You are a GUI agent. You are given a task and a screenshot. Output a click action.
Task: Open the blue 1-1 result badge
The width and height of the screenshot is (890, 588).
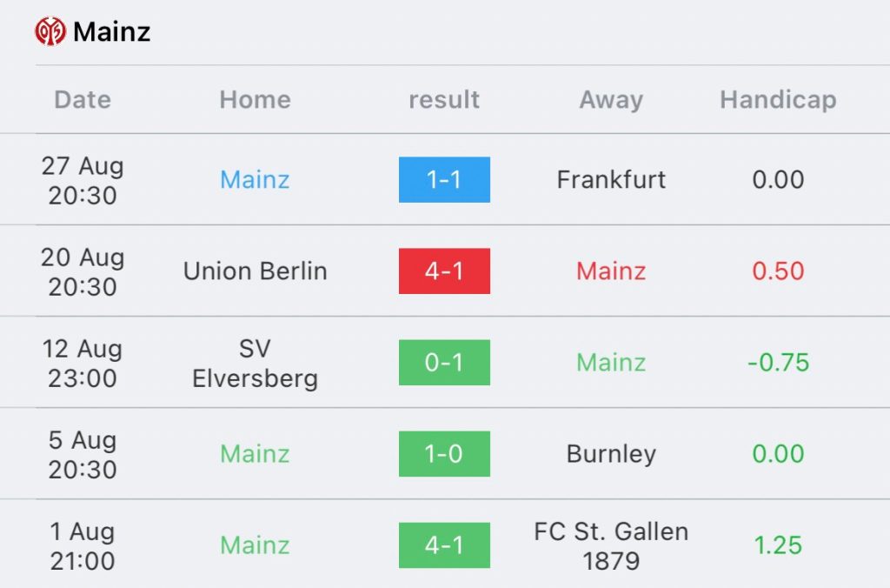[x=444, y=179]
